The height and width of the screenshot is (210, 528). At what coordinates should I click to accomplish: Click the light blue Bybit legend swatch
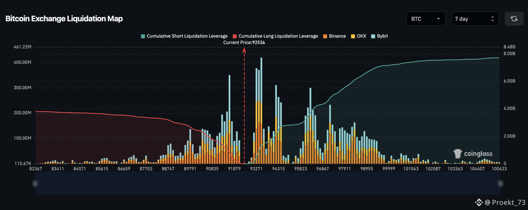373,36
